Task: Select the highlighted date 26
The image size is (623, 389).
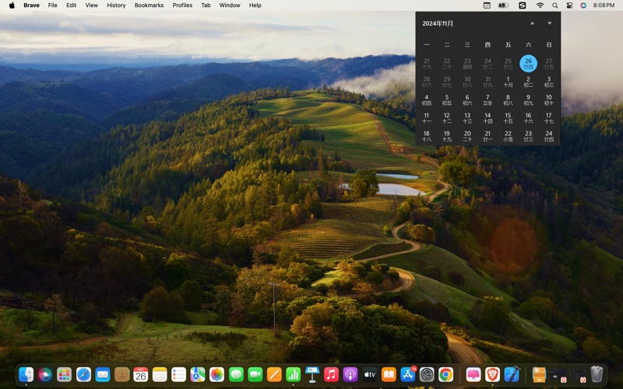Action: tap(528, 63)
